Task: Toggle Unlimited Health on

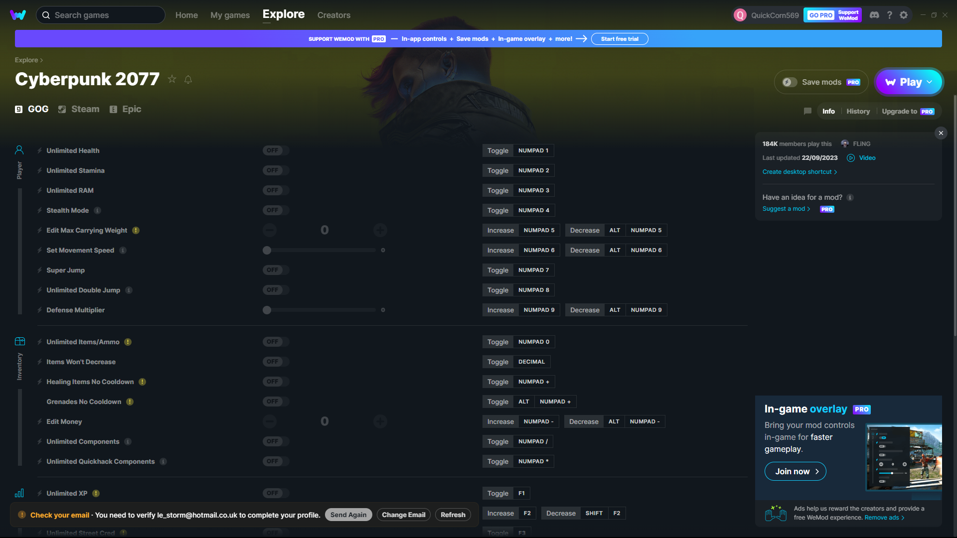Action: point(276,150)
